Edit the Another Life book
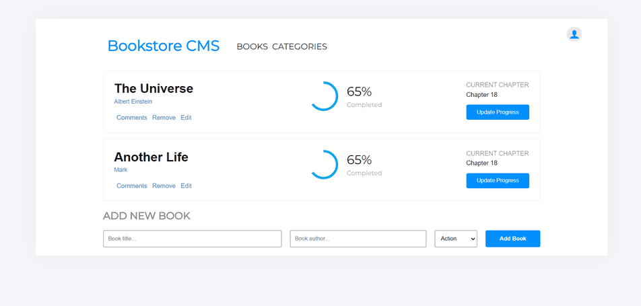Image resolution: width=641 pixels, height=306 pixels. click(x=186, y=186)
